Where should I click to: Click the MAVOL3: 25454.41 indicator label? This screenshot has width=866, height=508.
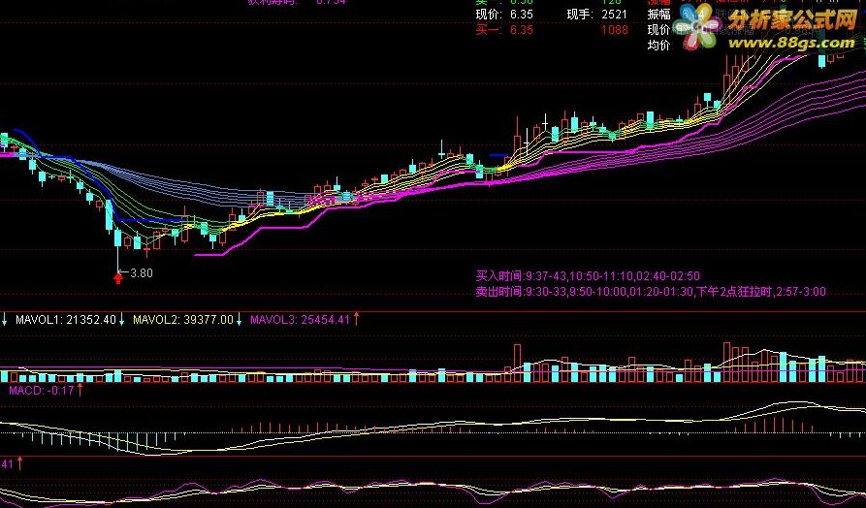click(300, 319)
